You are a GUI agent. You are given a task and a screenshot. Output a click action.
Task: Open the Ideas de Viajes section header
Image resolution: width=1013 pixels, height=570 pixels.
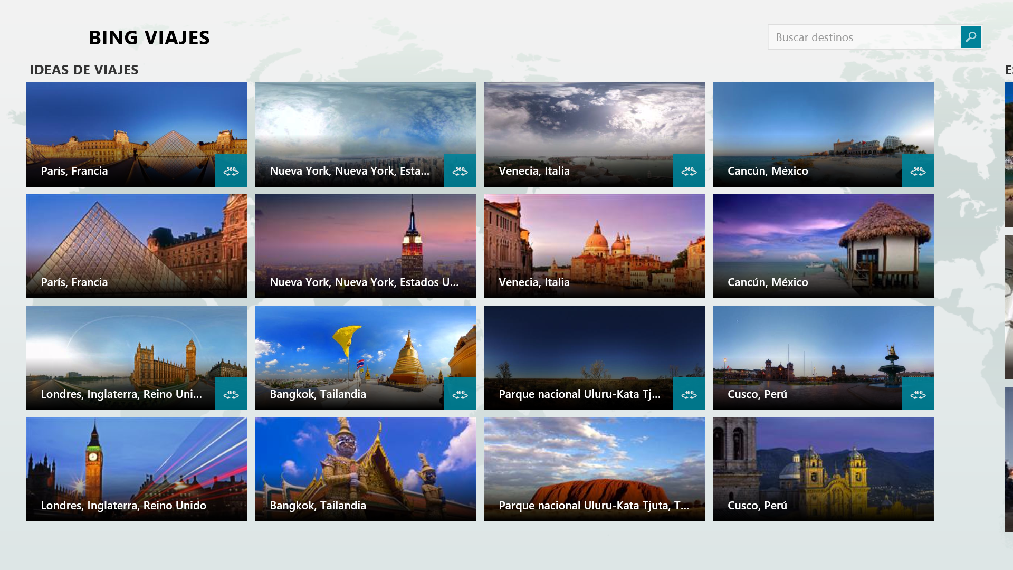[x=84, y=70]
